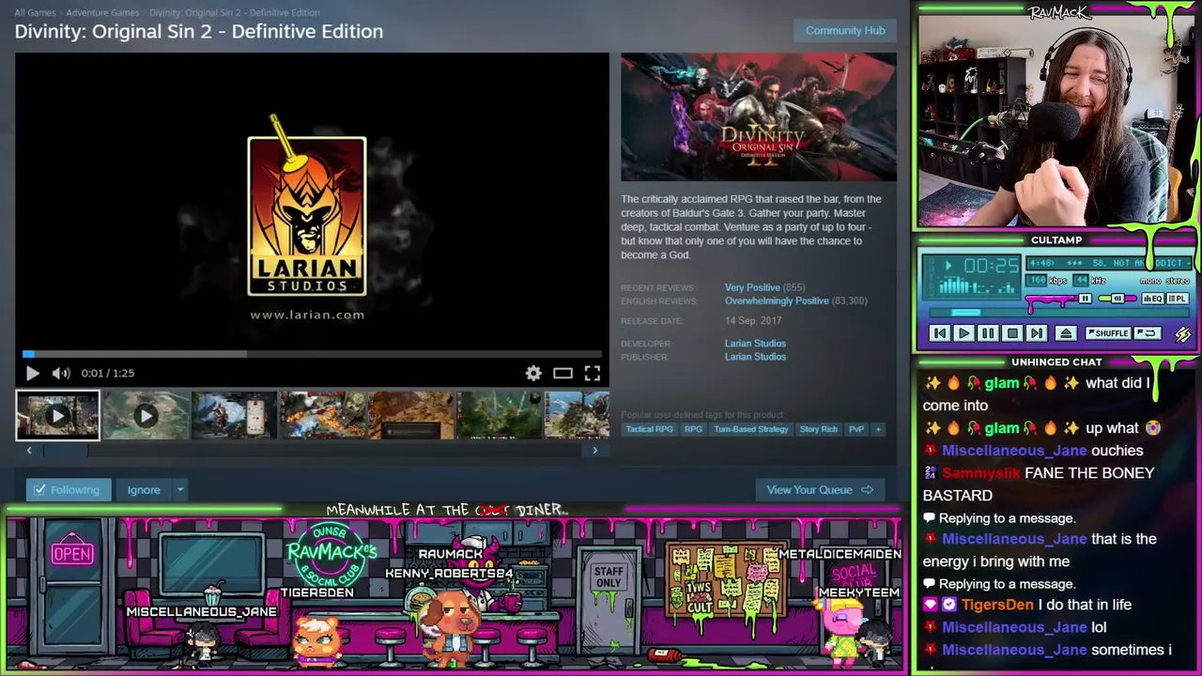Open the video settings gear

[x=533, y=373]
